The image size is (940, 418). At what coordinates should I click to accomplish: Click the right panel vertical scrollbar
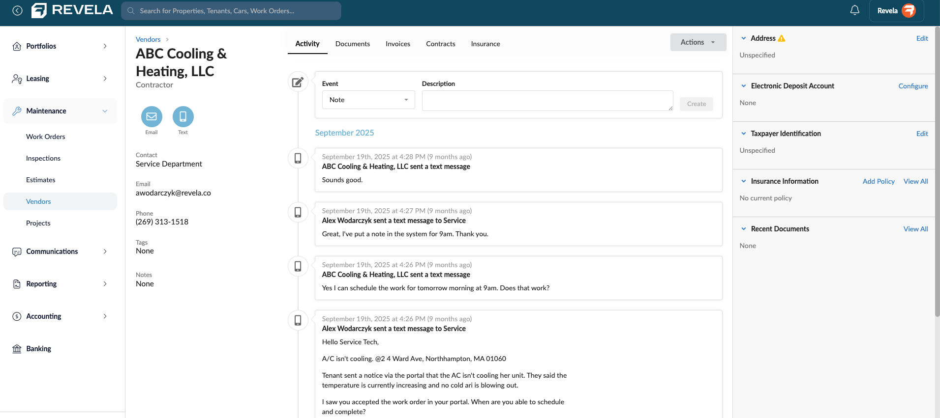[x=937, y=172]
